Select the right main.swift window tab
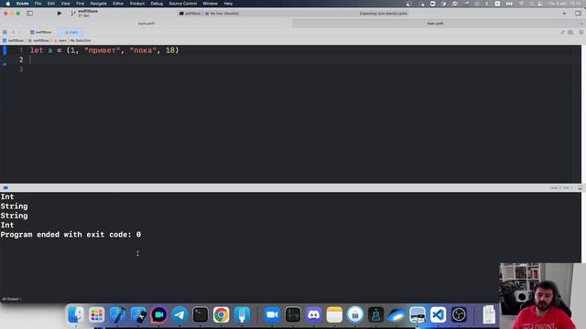 coord(436,24)
